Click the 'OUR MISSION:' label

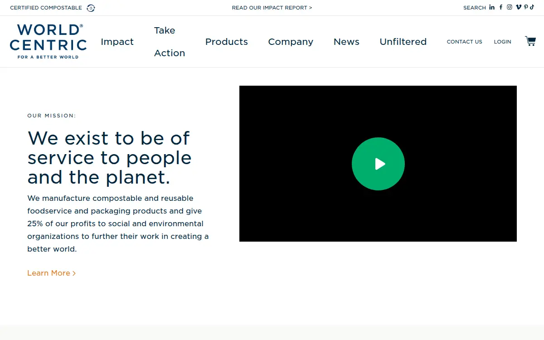pos(52,116)
